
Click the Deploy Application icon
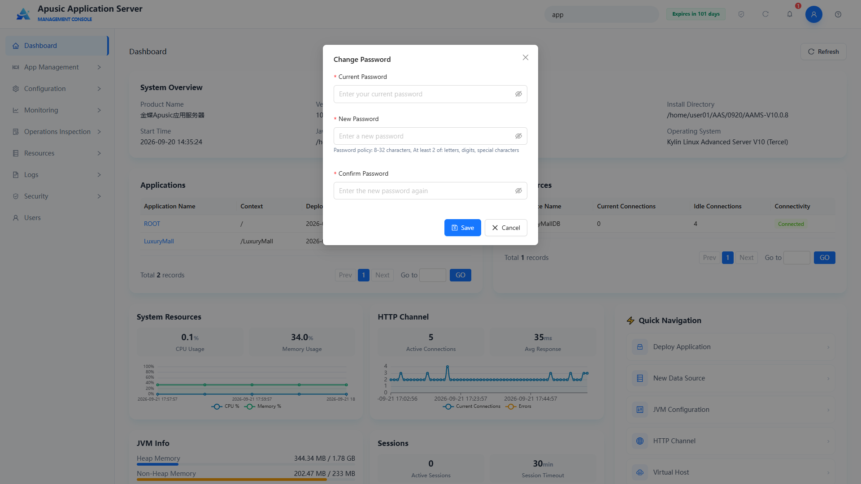tap(640, 347)
